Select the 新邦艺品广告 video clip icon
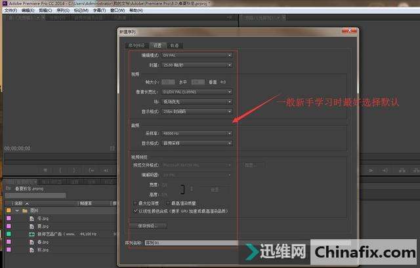Screen dimensions: 420x268 (x=31, y=234)
